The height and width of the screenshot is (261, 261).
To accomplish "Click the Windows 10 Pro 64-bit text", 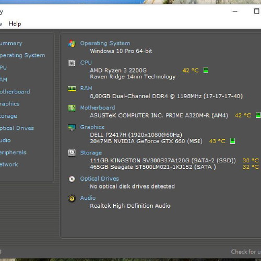I will click(121, 51).
